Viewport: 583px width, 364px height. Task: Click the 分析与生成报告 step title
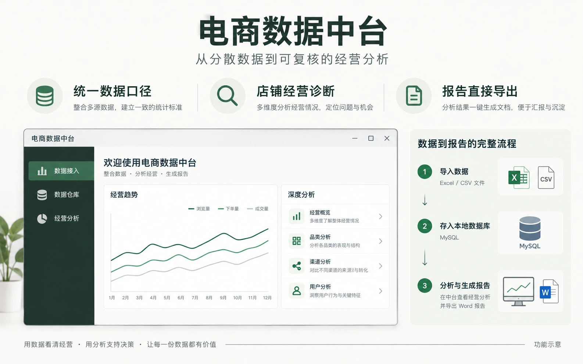(x=465, y=285)
